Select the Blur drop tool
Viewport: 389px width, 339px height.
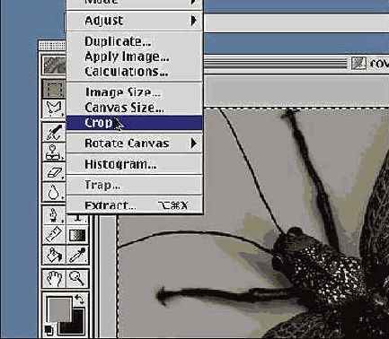click(x=55, y=192)
